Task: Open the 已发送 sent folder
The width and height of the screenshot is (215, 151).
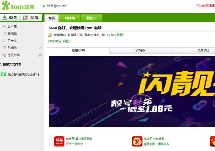Action: (x=12, y=41)
